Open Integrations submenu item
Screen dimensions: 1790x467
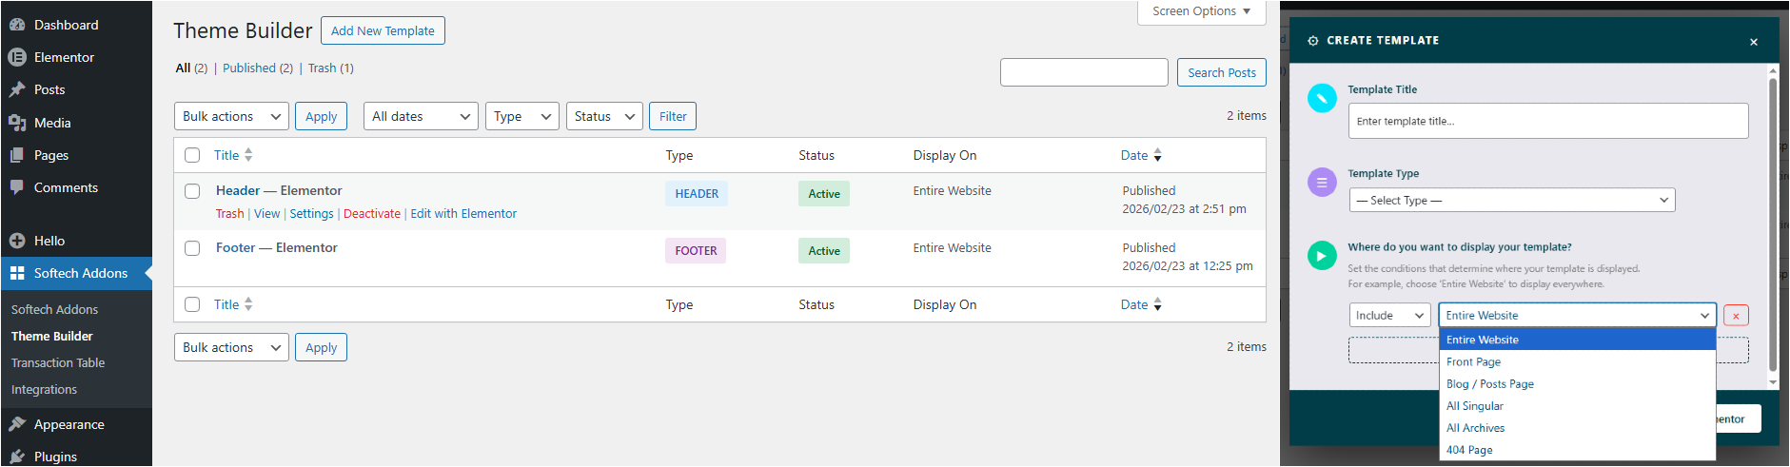click(44, 389)
